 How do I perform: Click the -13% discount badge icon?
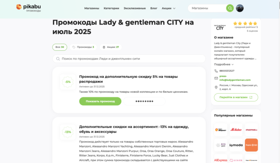coord(68,132)
